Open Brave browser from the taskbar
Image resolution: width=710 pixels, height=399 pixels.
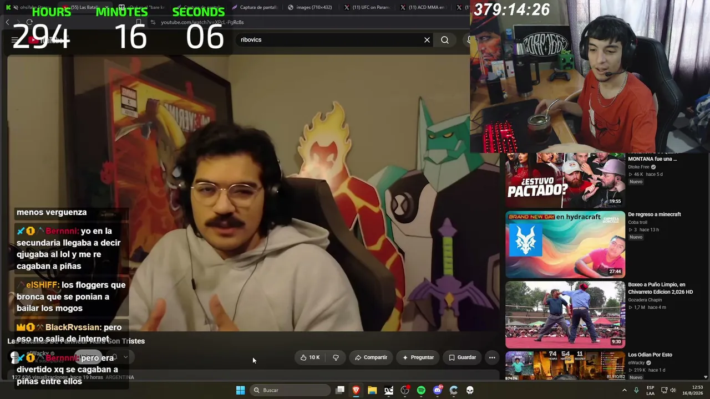[356, 390]
